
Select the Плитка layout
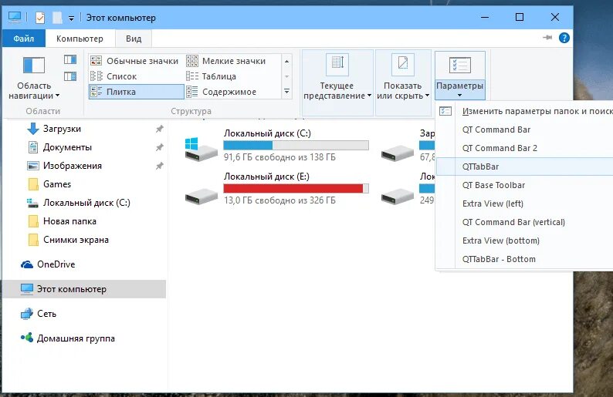(x=137, y=92)
